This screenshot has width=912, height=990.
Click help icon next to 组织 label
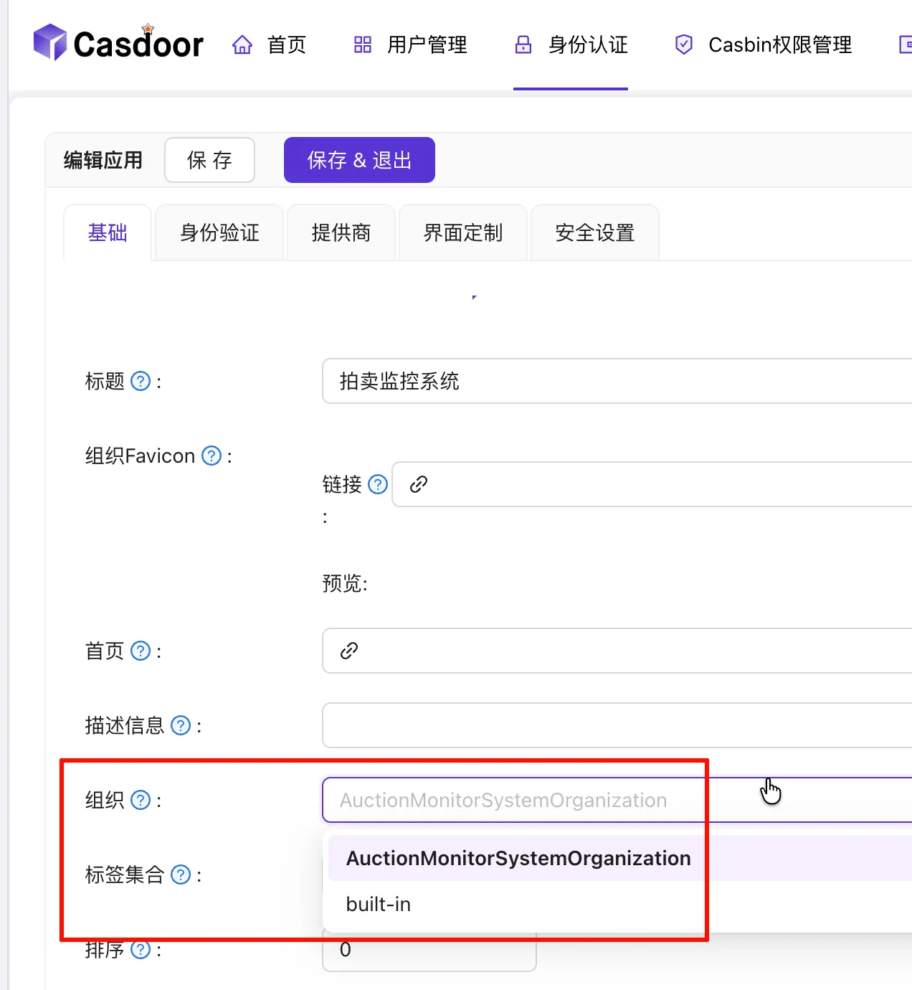tap(141, 800)
